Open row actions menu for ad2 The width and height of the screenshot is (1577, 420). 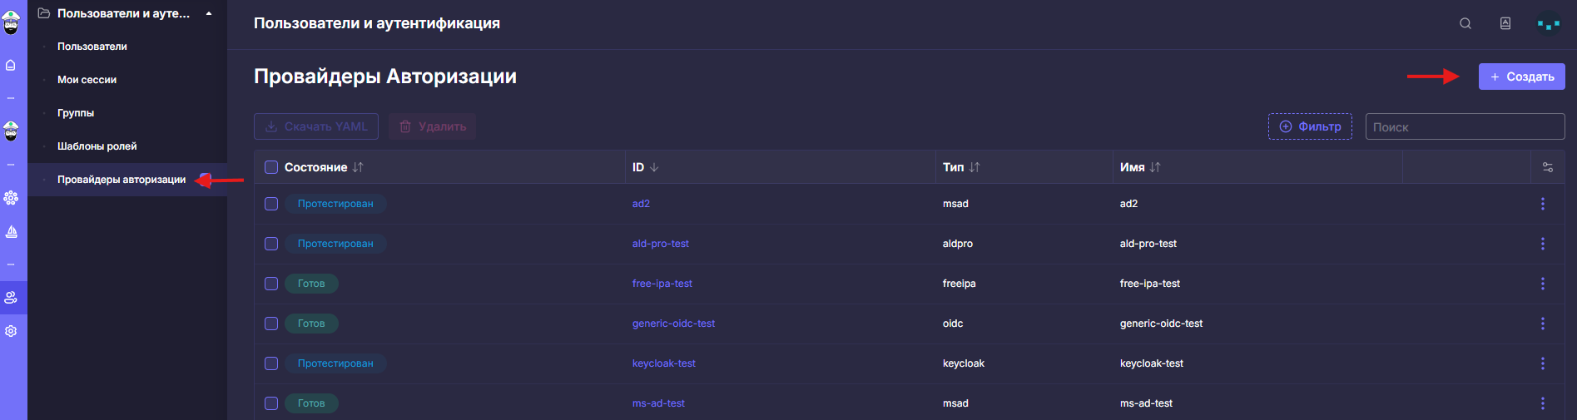(x=1543, y=204)
